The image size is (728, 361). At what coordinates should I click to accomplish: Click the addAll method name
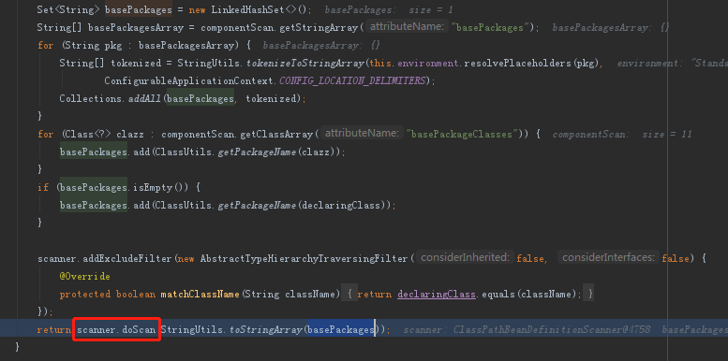pyautogui.click(x=144, y=98)
